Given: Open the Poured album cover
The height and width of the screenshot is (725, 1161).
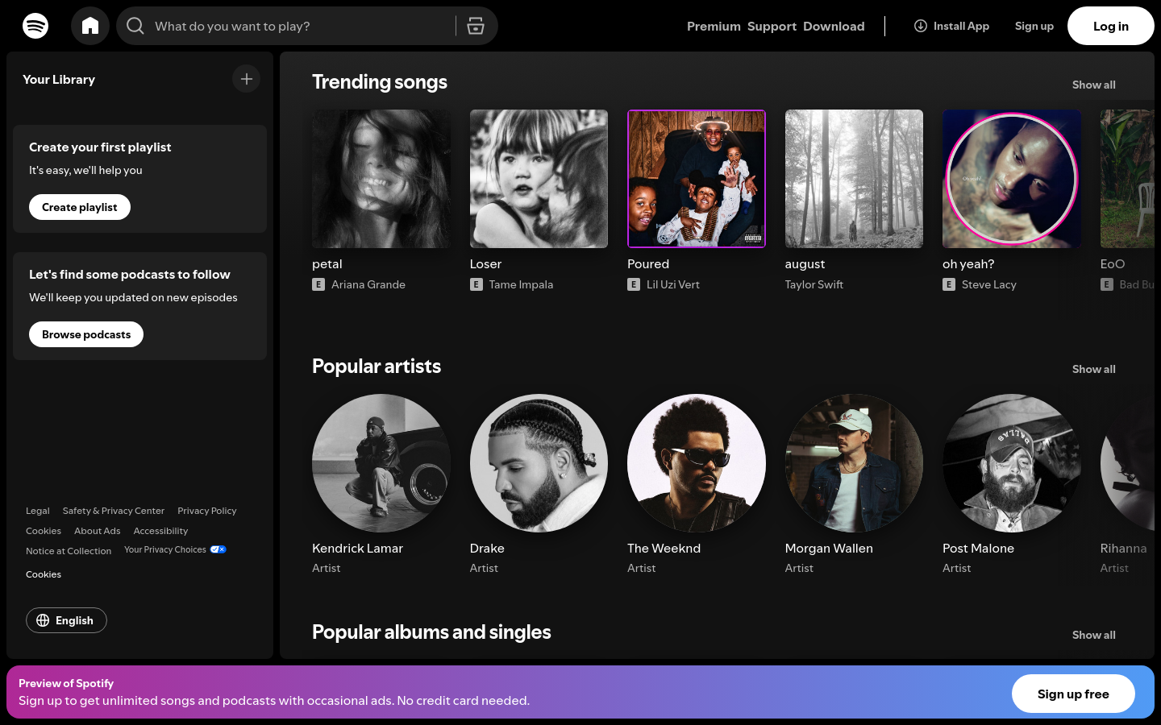Looking at the screenshot, I should click(x=697, y=179).
